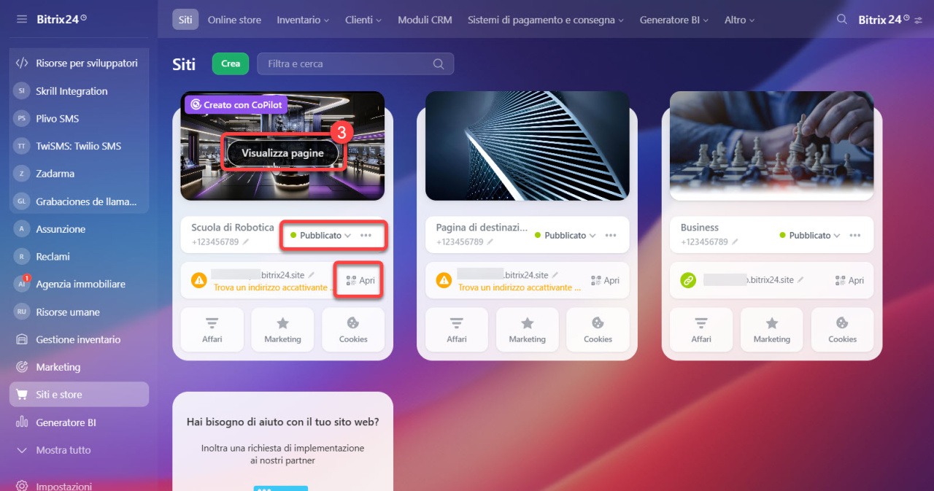The height and width of the screenshot is (491, 934).
Task: Open Moduli CRM in top menu
Action: tap(425, 20)
